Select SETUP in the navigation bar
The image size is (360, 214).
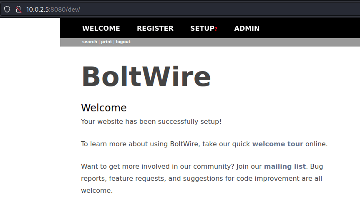(202, 28)
